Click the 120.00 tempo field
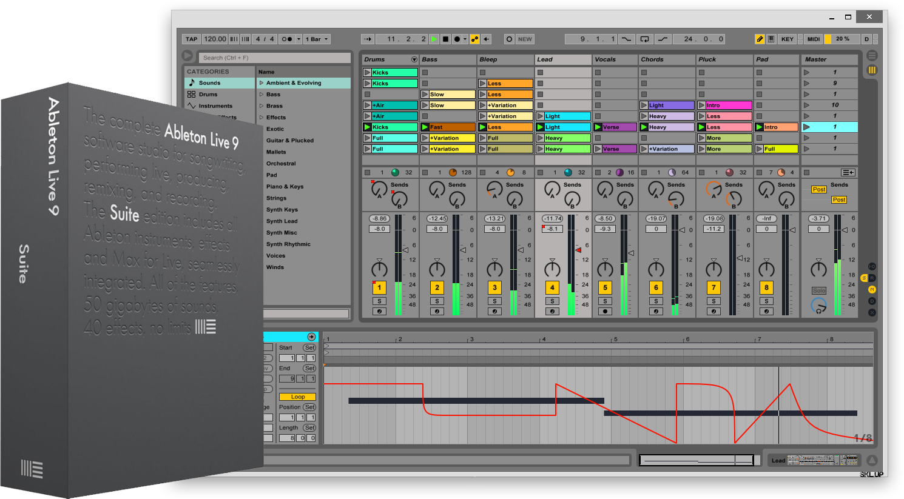Image resolution: width=904 pixels, height=499 pixels. [x=215, y=39]
